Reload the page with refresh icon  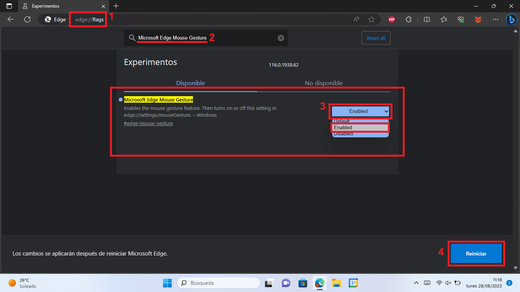click(27, 19)
